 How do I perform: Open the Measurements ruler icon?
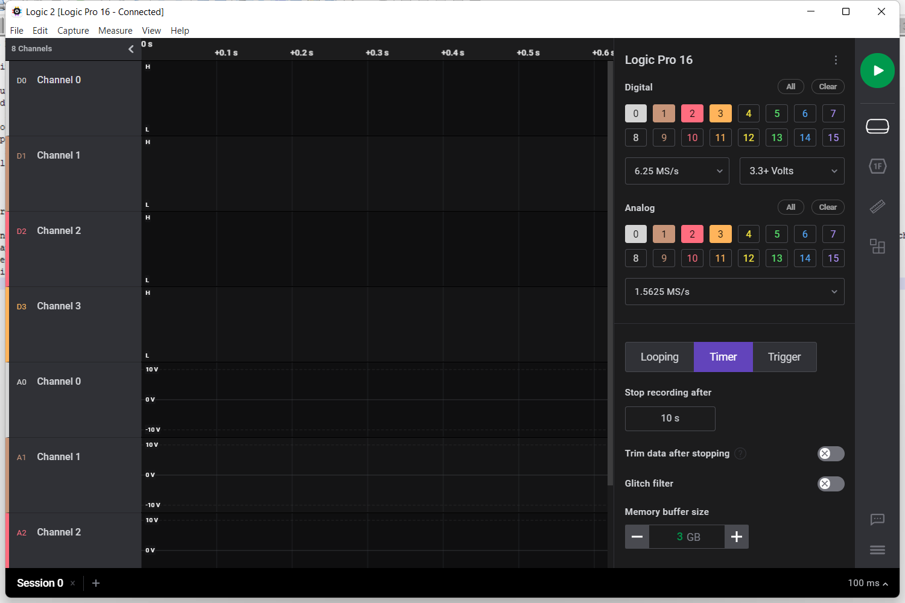tap(877, 207)
